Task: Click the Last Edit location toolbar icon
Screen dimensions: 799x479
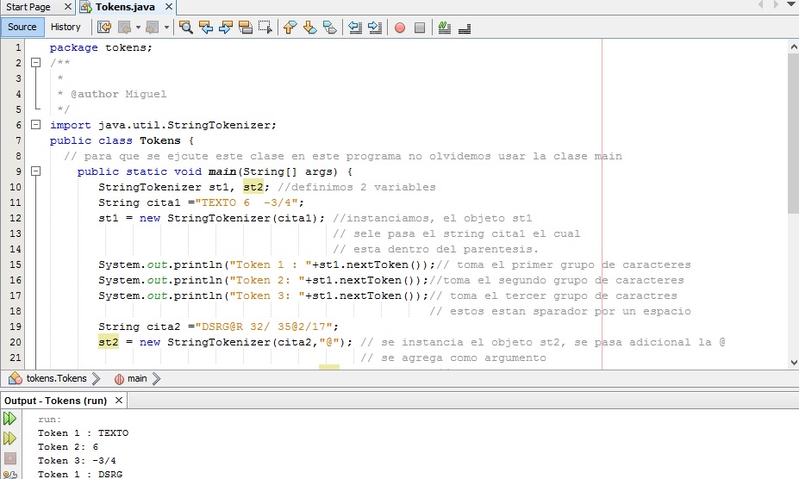Action: coord(104,27)
